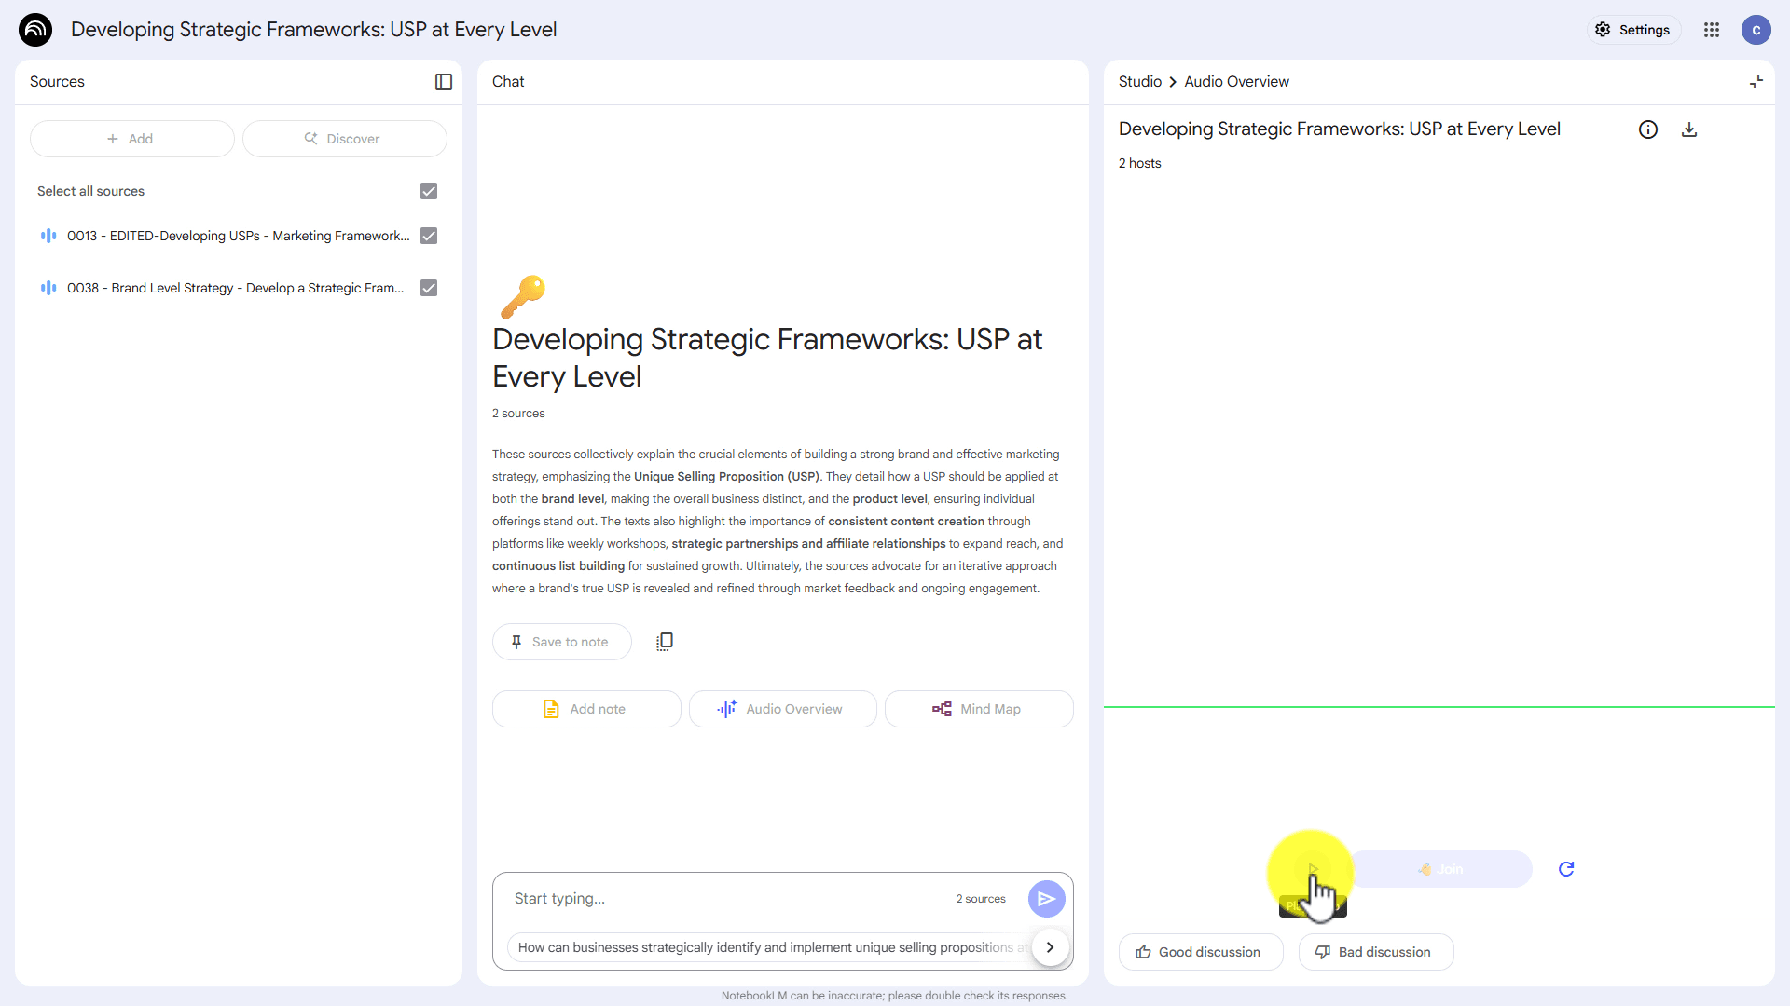Download the audio overview
Viewport: 1790px width, 1006px height.
click(x=1688, y=129)
